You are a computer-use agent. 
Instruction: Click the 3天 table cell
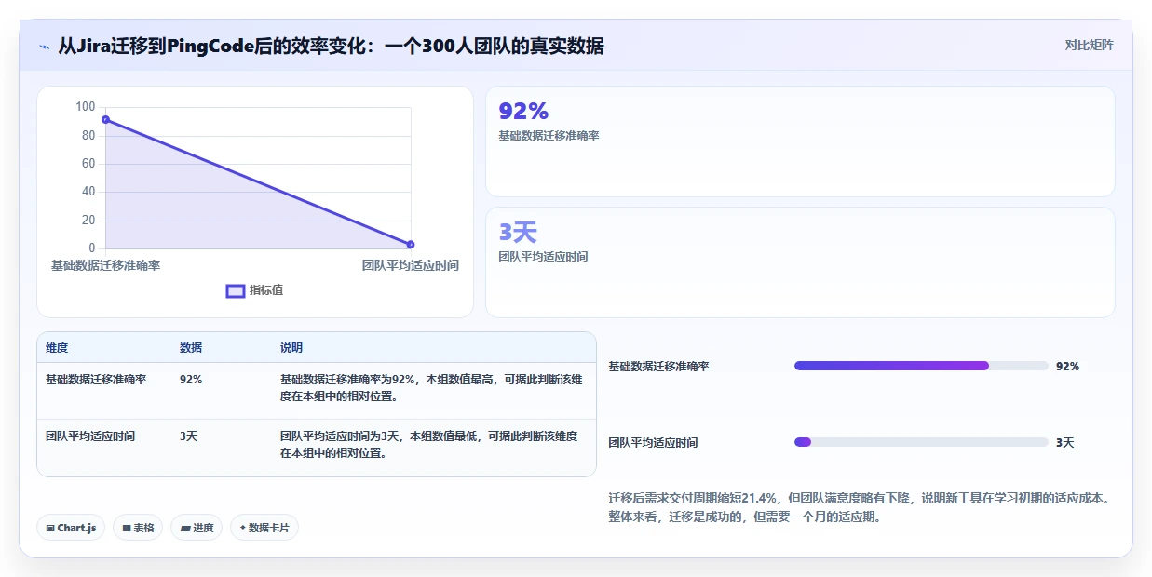[189, 436]
